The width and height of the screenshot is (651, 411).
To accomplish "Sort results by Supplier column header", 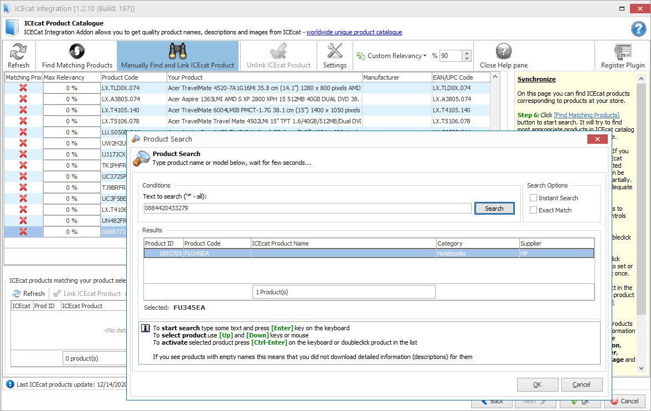I will click(556, 243).
